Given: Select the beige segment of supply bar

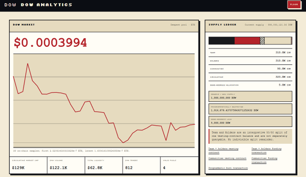Looking at the screenshot, I should click(x=278, y=41).
